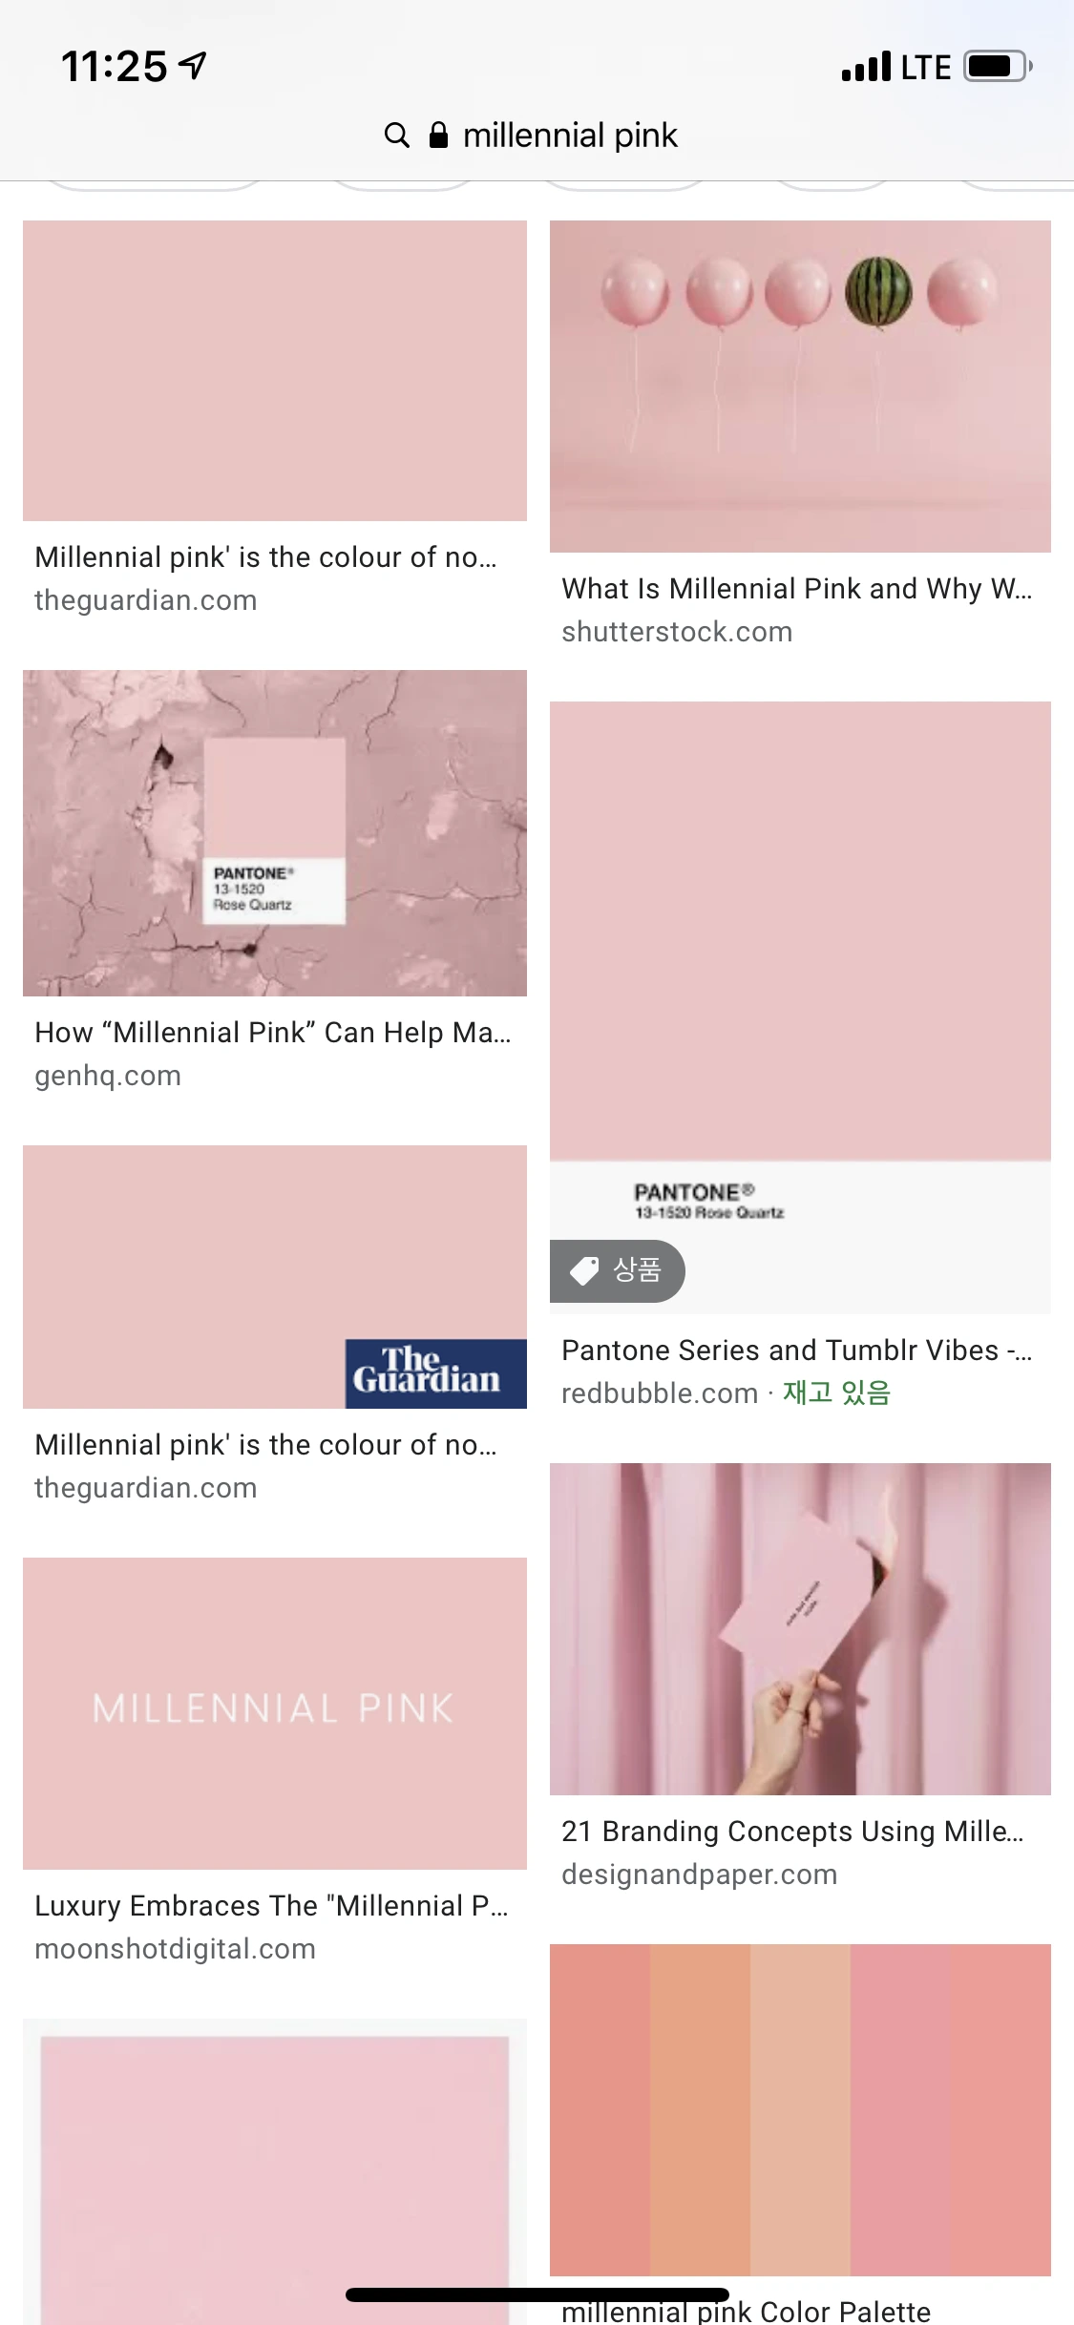The height and width of the screenshot is (2325, 1074).
Task: Tap The Guardian logo on pink image
Action: (435, 1373)
